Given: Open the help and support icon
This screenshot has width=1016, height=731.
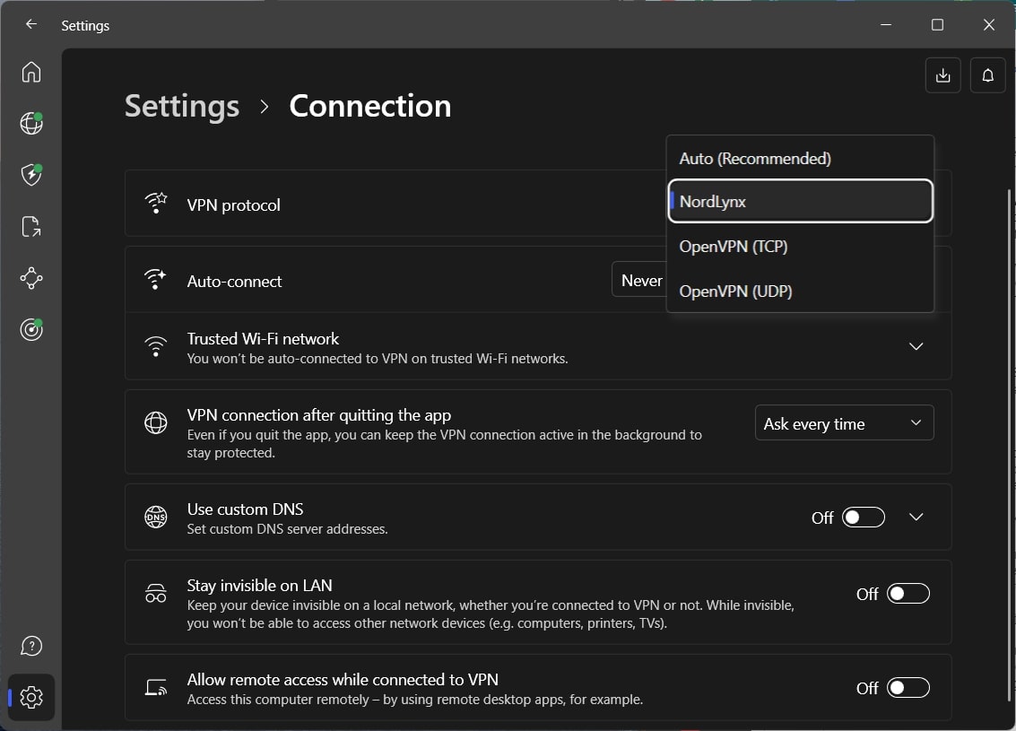Looking at the screenshot, I should [31, 645].
